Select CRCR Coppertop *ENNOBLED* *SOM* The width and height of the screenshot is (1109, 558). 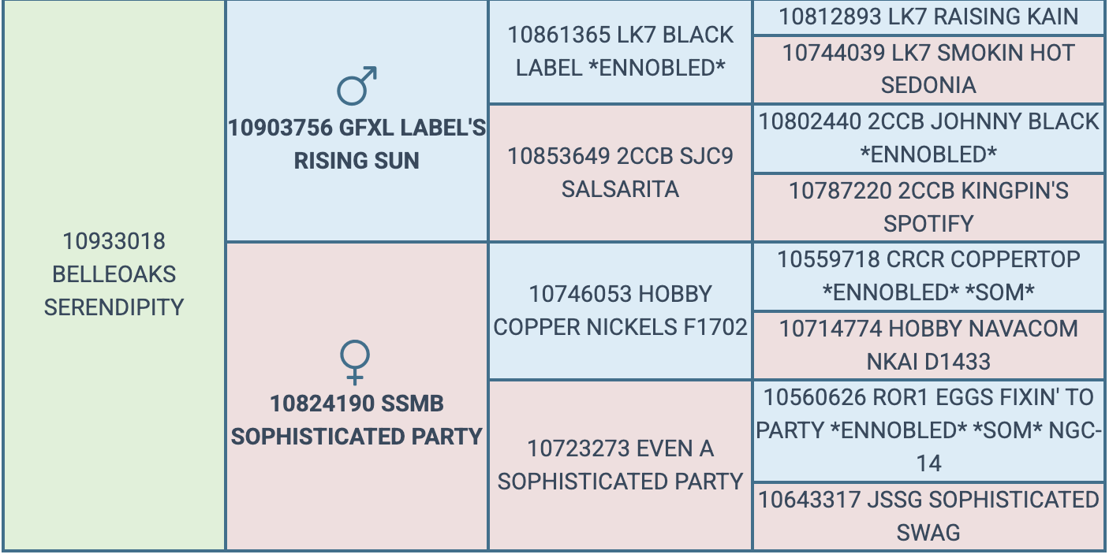click(928, 276)
